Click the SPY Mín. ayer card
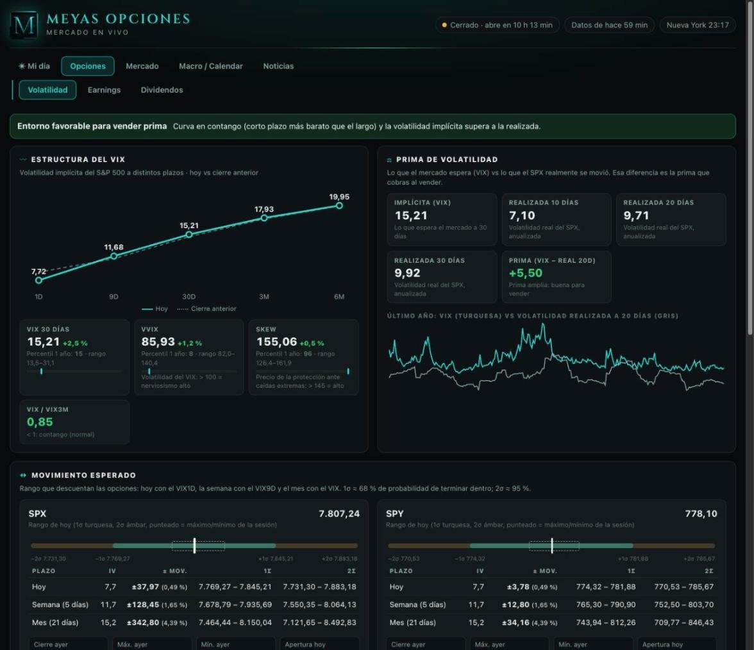The width and height of the screenshot is (754, 650). [x=593, y=644]
